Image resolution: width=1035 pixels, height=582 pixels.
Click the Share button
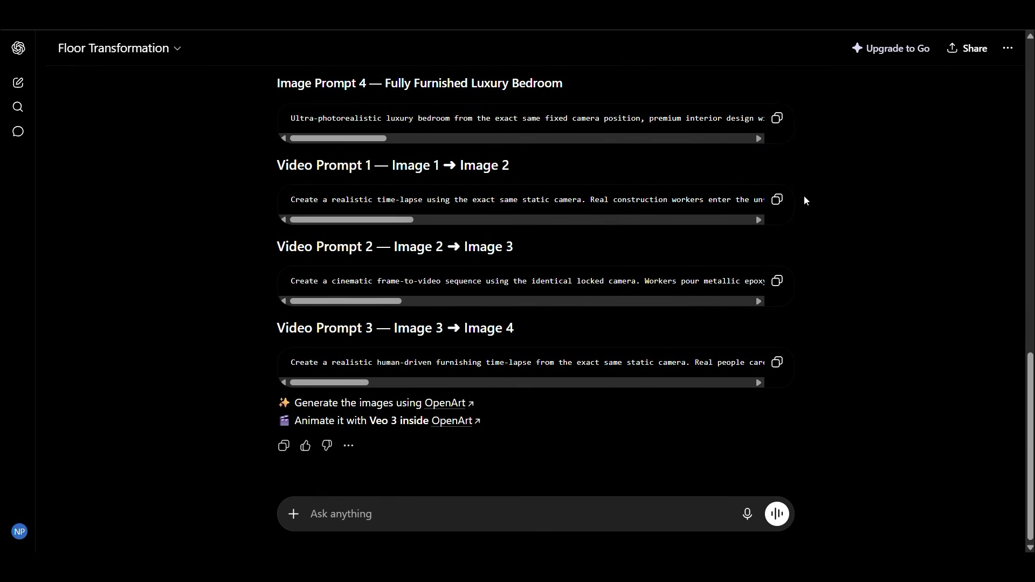[967, 48]
